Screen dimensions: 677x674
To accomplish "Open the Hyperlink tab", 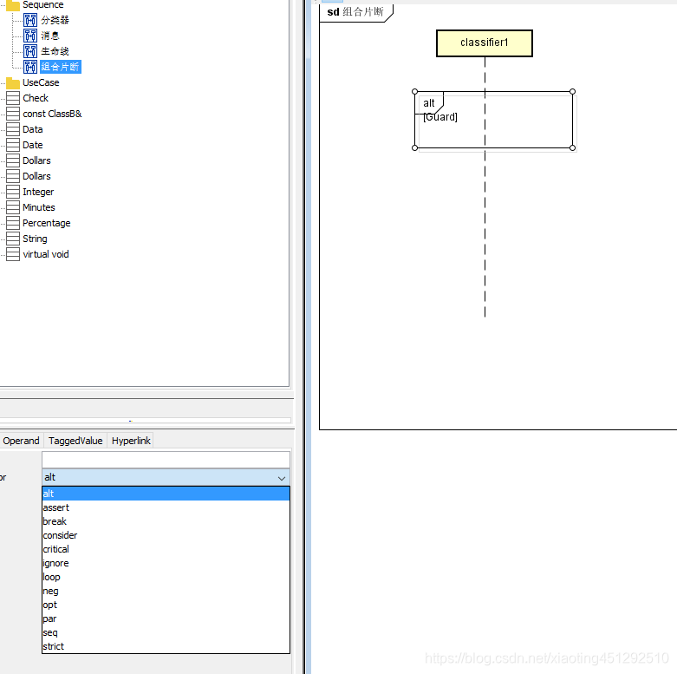I will 131,441.
